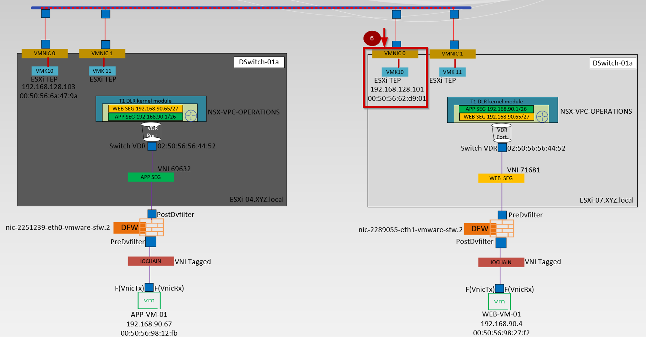Select the green APP SEG box with VNI 69632
646x337 pixels.
point(151,177)
